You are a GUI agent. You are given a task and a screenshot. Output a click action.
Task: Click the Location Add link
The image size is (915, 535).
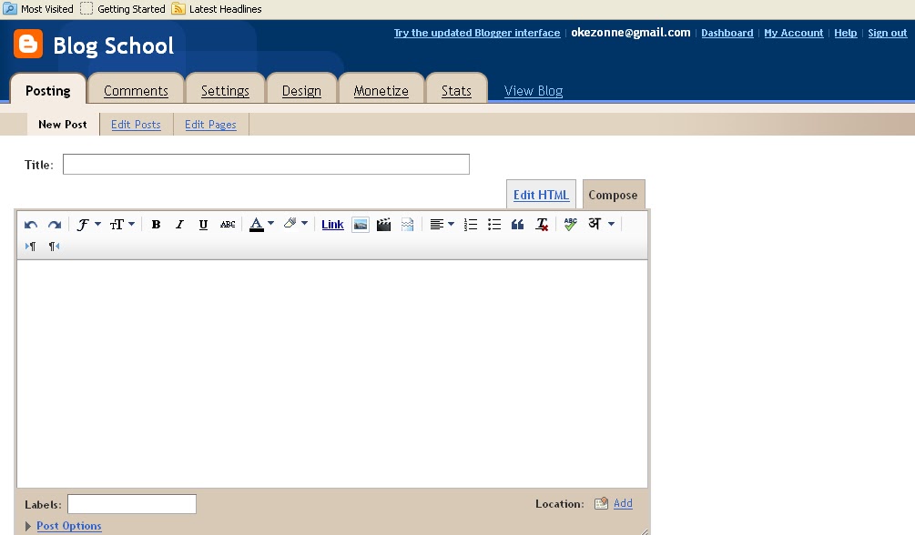point(623,503)
